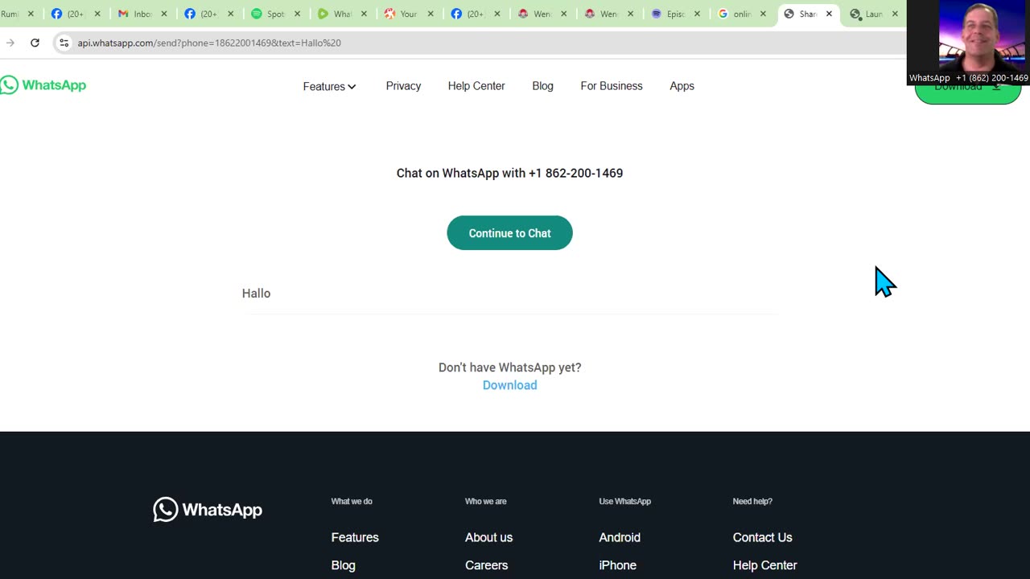1030x579 pixels.
Task: Open the iPhone footer link
Action: tap(617, 565)
